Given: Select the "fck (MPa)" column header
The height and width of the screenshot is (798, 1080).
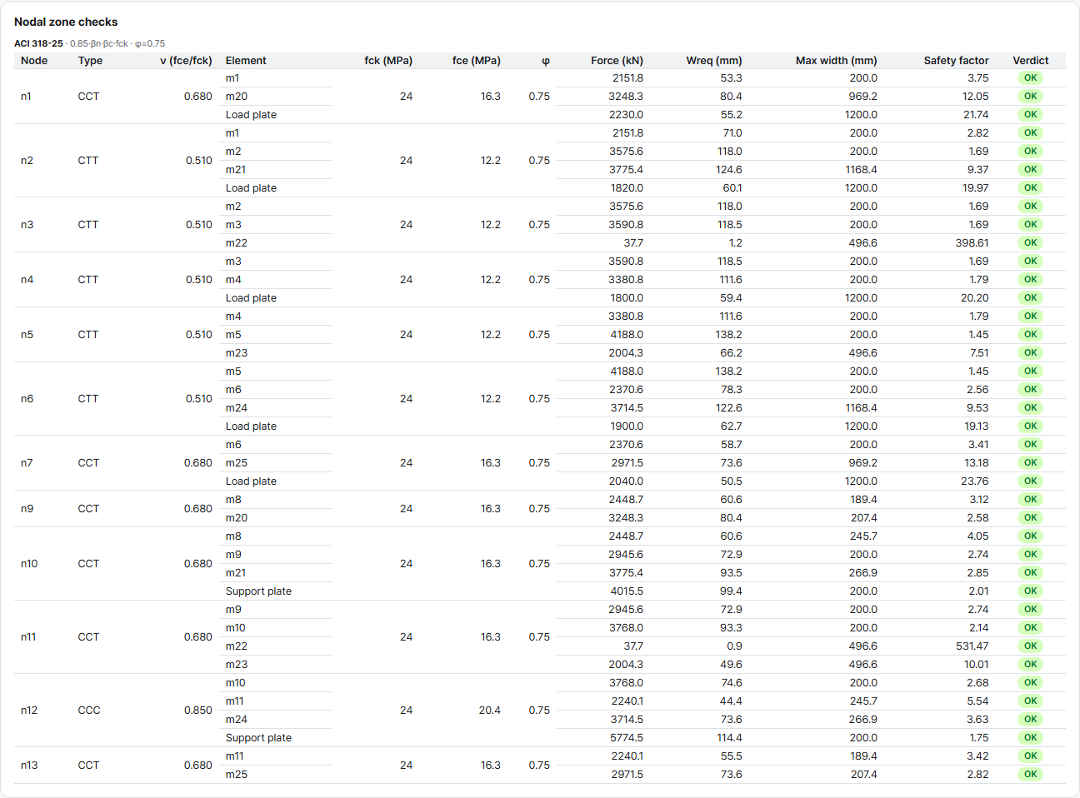Looking at the screenshot, I should click(x=388, y=60).
